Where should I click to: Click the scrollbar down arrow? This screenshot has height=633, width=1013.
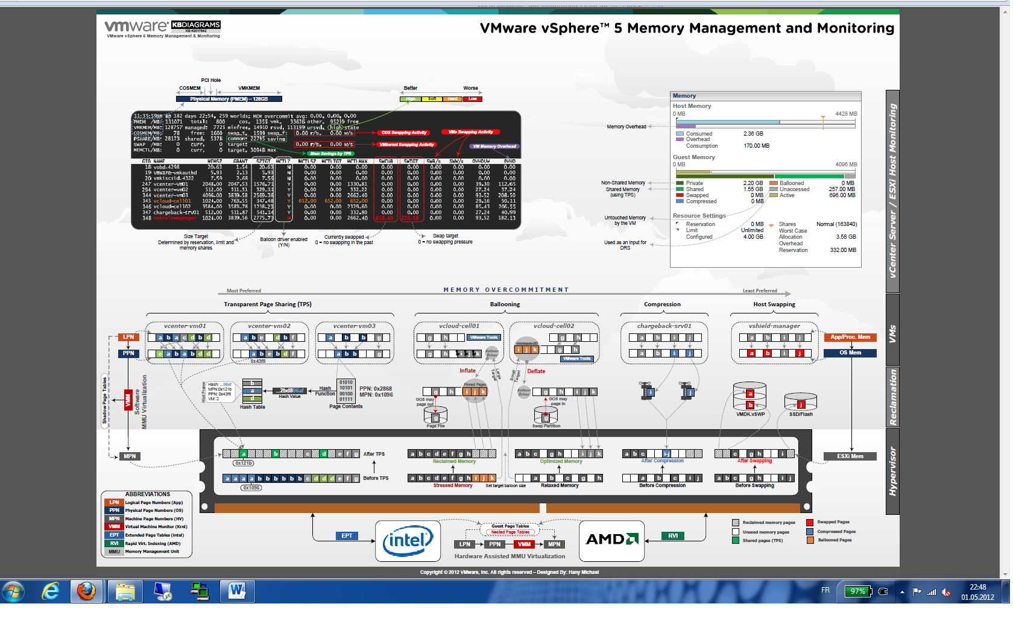click(1005, 575)
